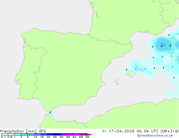This screenshot has height=138, width=179.
Task: Click the legend swatch between 0.5 and 1
Action: [x=11, y=134]
